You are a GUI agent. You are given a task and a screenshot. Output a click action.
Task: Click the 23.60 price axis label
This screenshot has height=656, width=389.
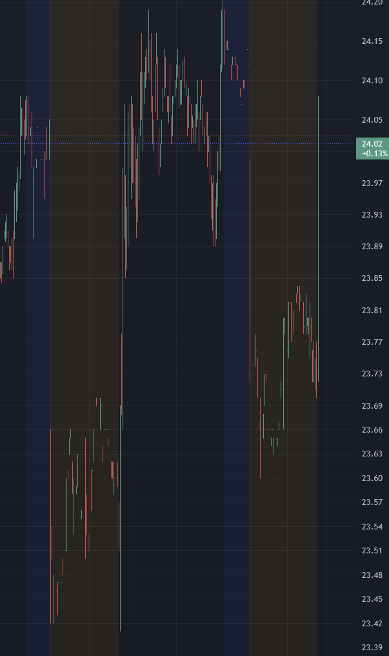(372, 478)
